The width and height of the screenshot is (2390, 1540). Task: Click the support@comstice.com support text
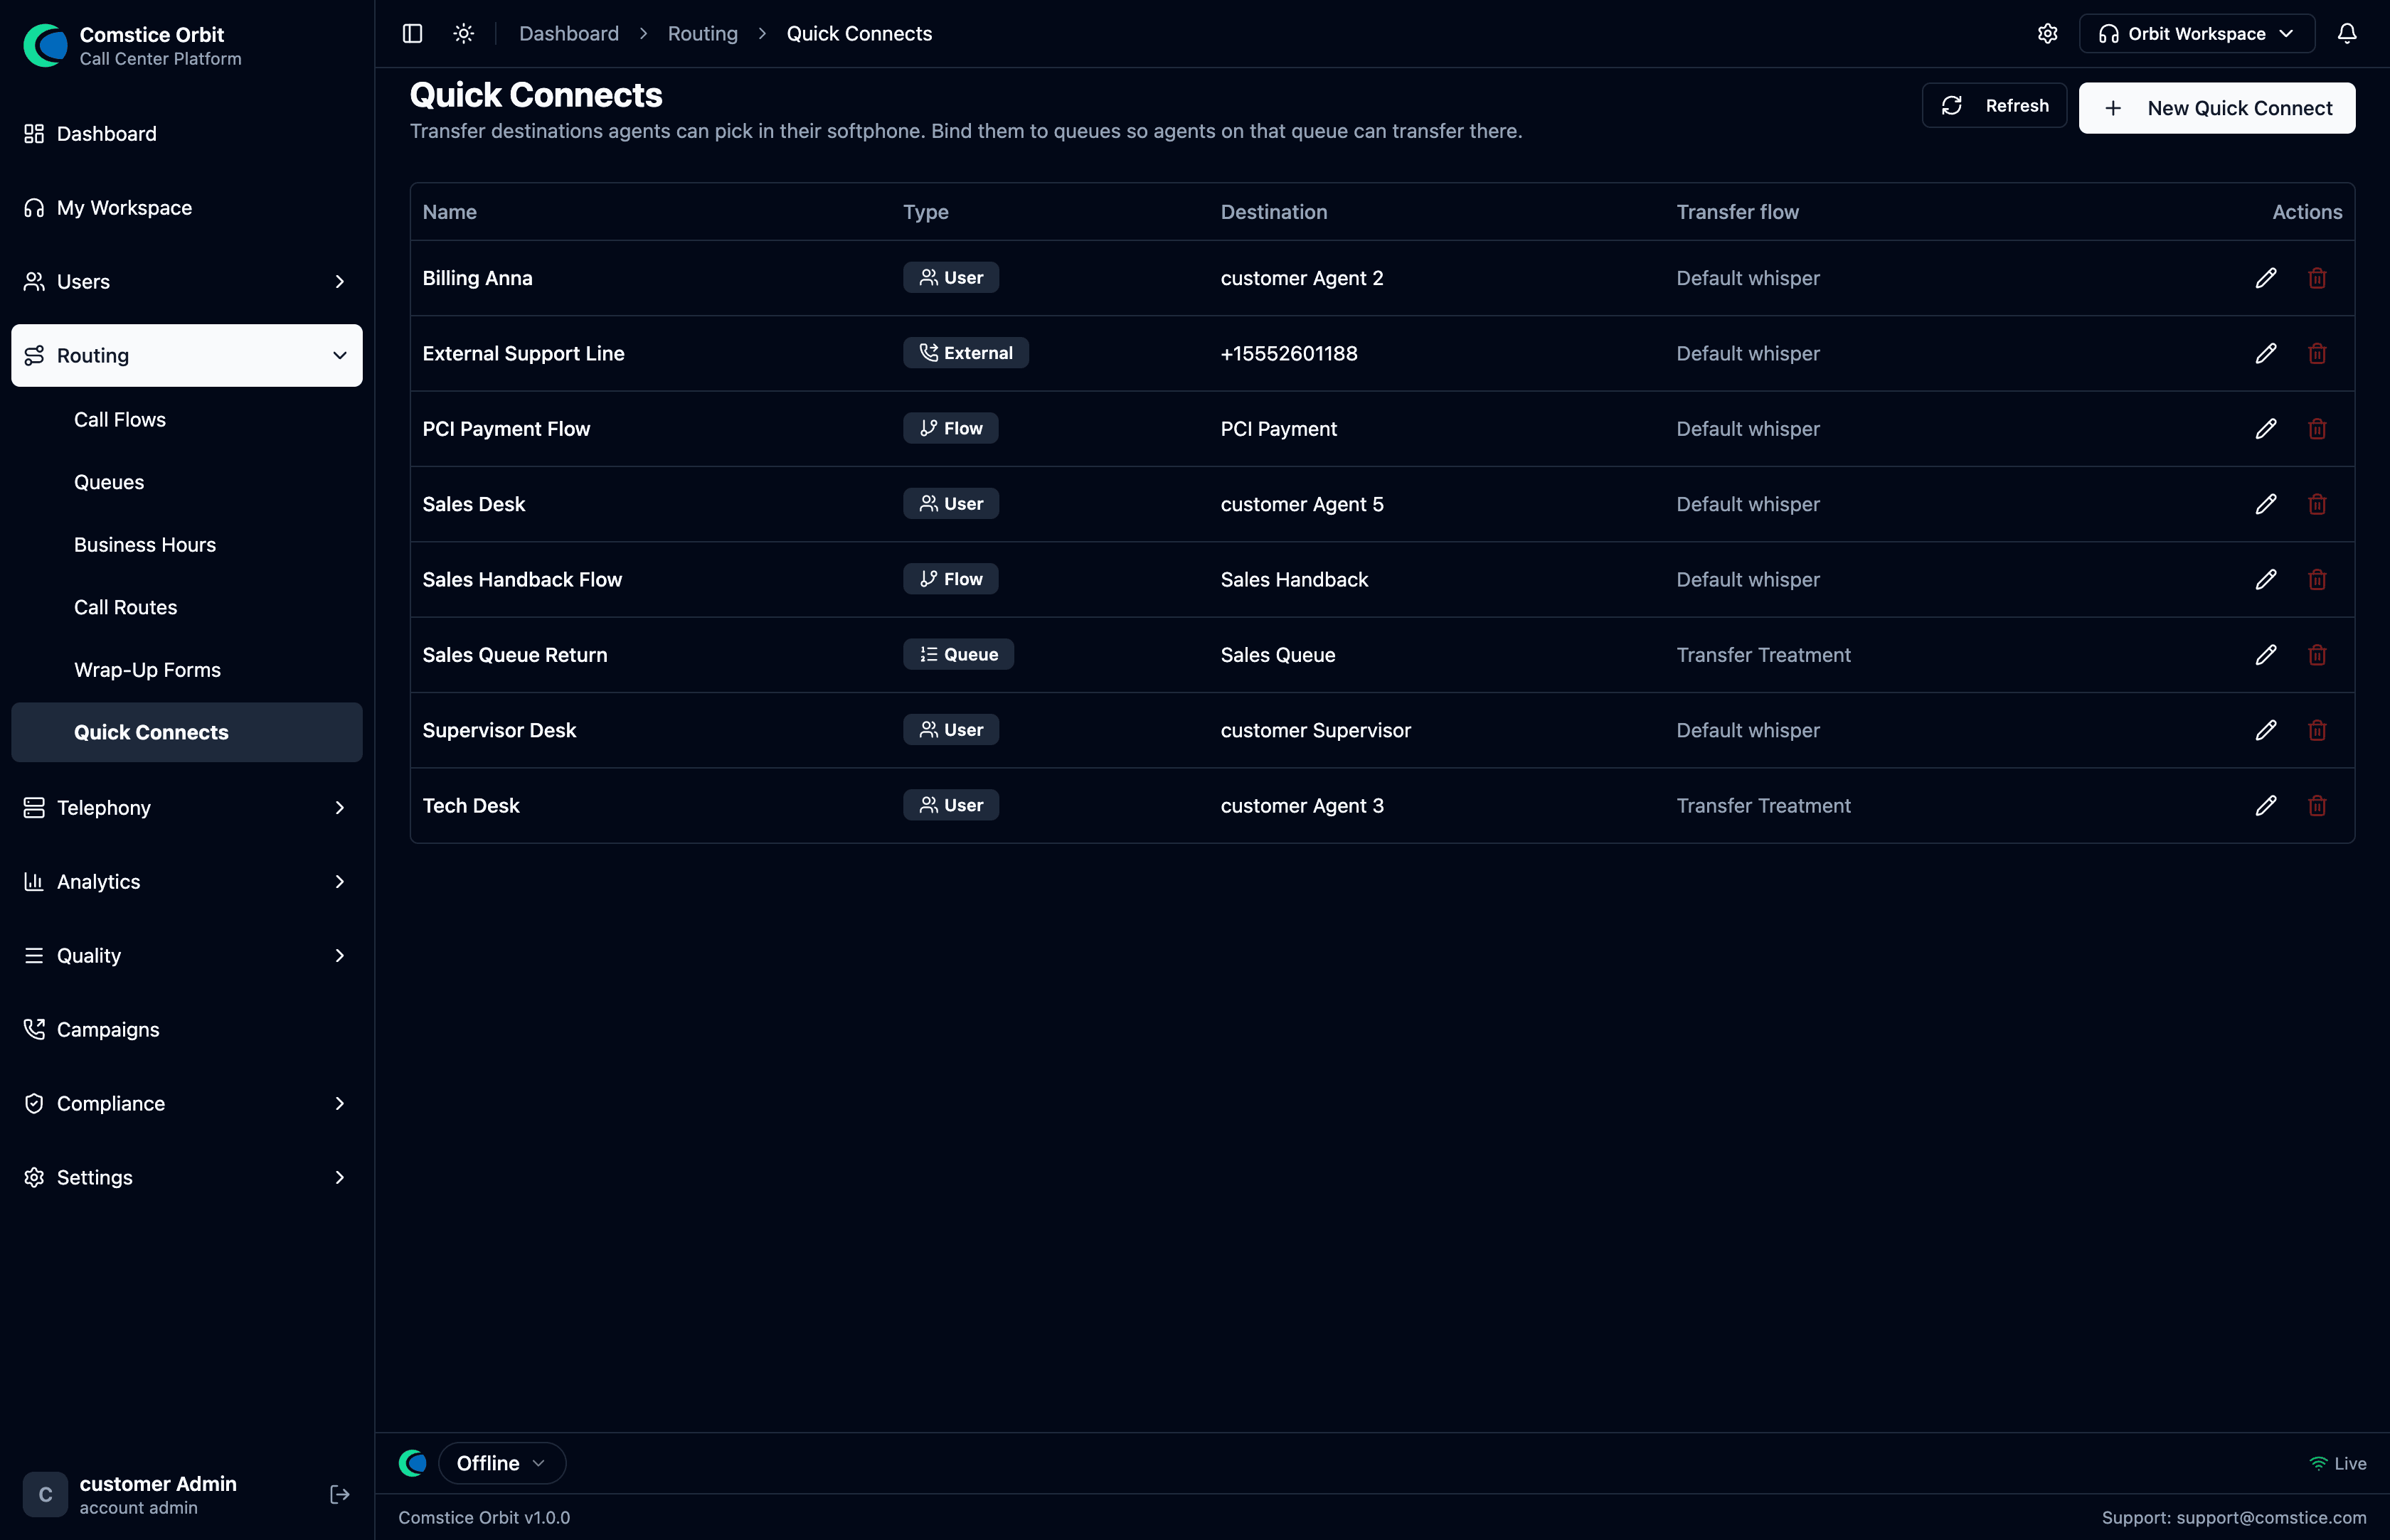point(2271,1517)
